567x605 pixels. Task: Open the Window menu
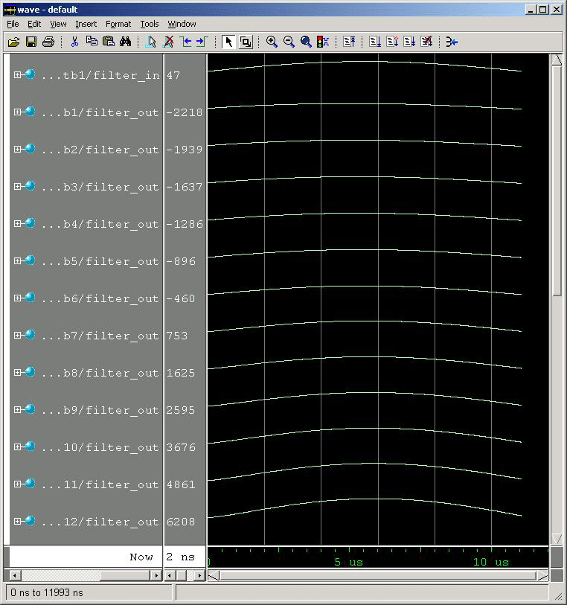[182, 24]
